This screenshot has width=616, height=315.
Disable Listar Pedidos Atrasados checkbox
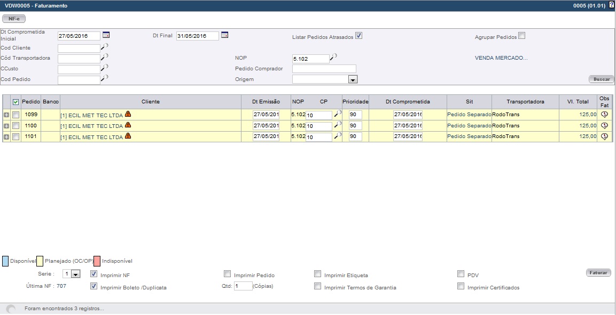(359, 36)
